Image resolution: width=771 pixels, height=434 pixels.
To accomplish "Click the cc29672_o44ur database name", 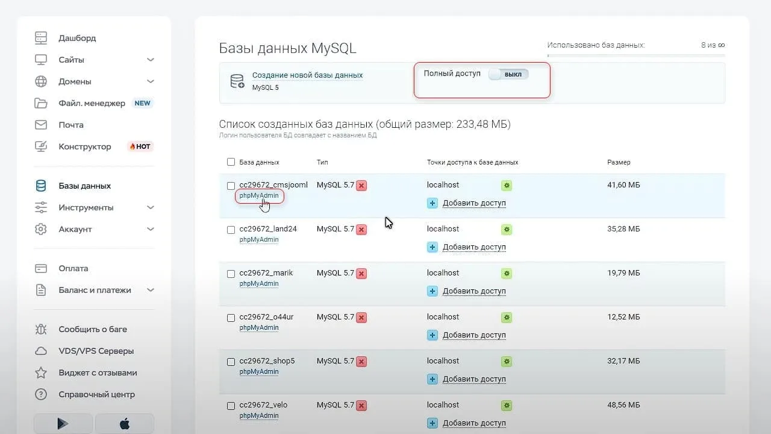I will click(266, 317).
